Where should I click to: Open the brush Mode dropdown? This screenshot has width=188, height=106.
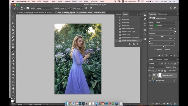point(44,8)
